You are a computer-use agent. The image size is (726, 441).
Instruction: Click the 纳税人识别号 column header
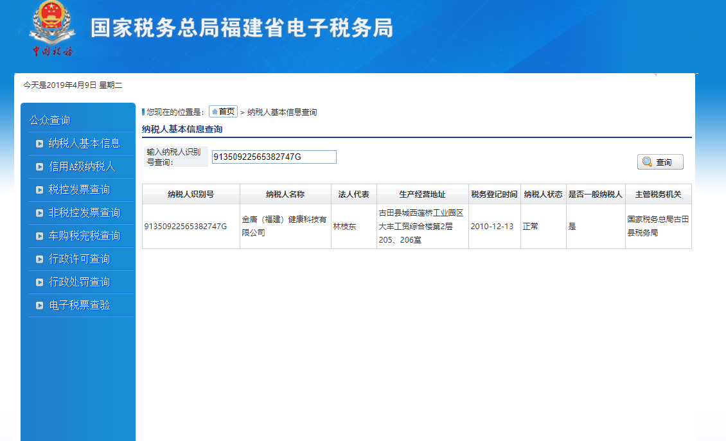[191, 195]
